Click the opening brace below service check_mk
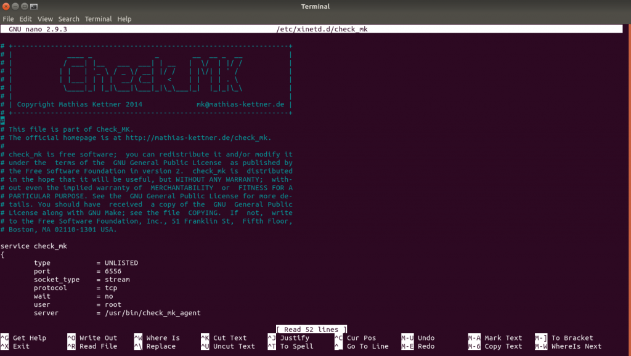 point(2,254)
